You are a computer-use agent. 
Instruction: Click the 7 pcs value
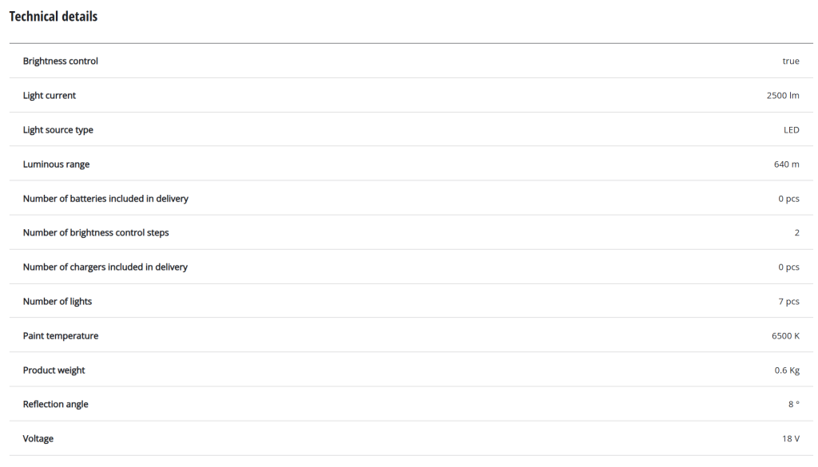pos(788,302)
